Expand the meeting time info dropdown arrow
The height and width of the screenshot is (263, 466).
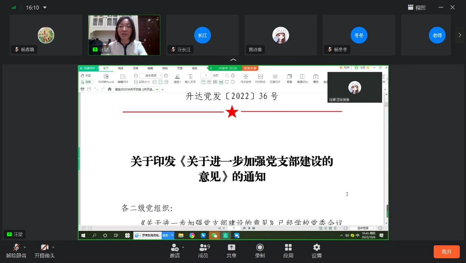click(45, 7)
